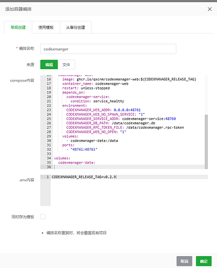Click the codexmanager-data:/data volume line
Screen dimensions: 217x268
click(x=92, y=140)
